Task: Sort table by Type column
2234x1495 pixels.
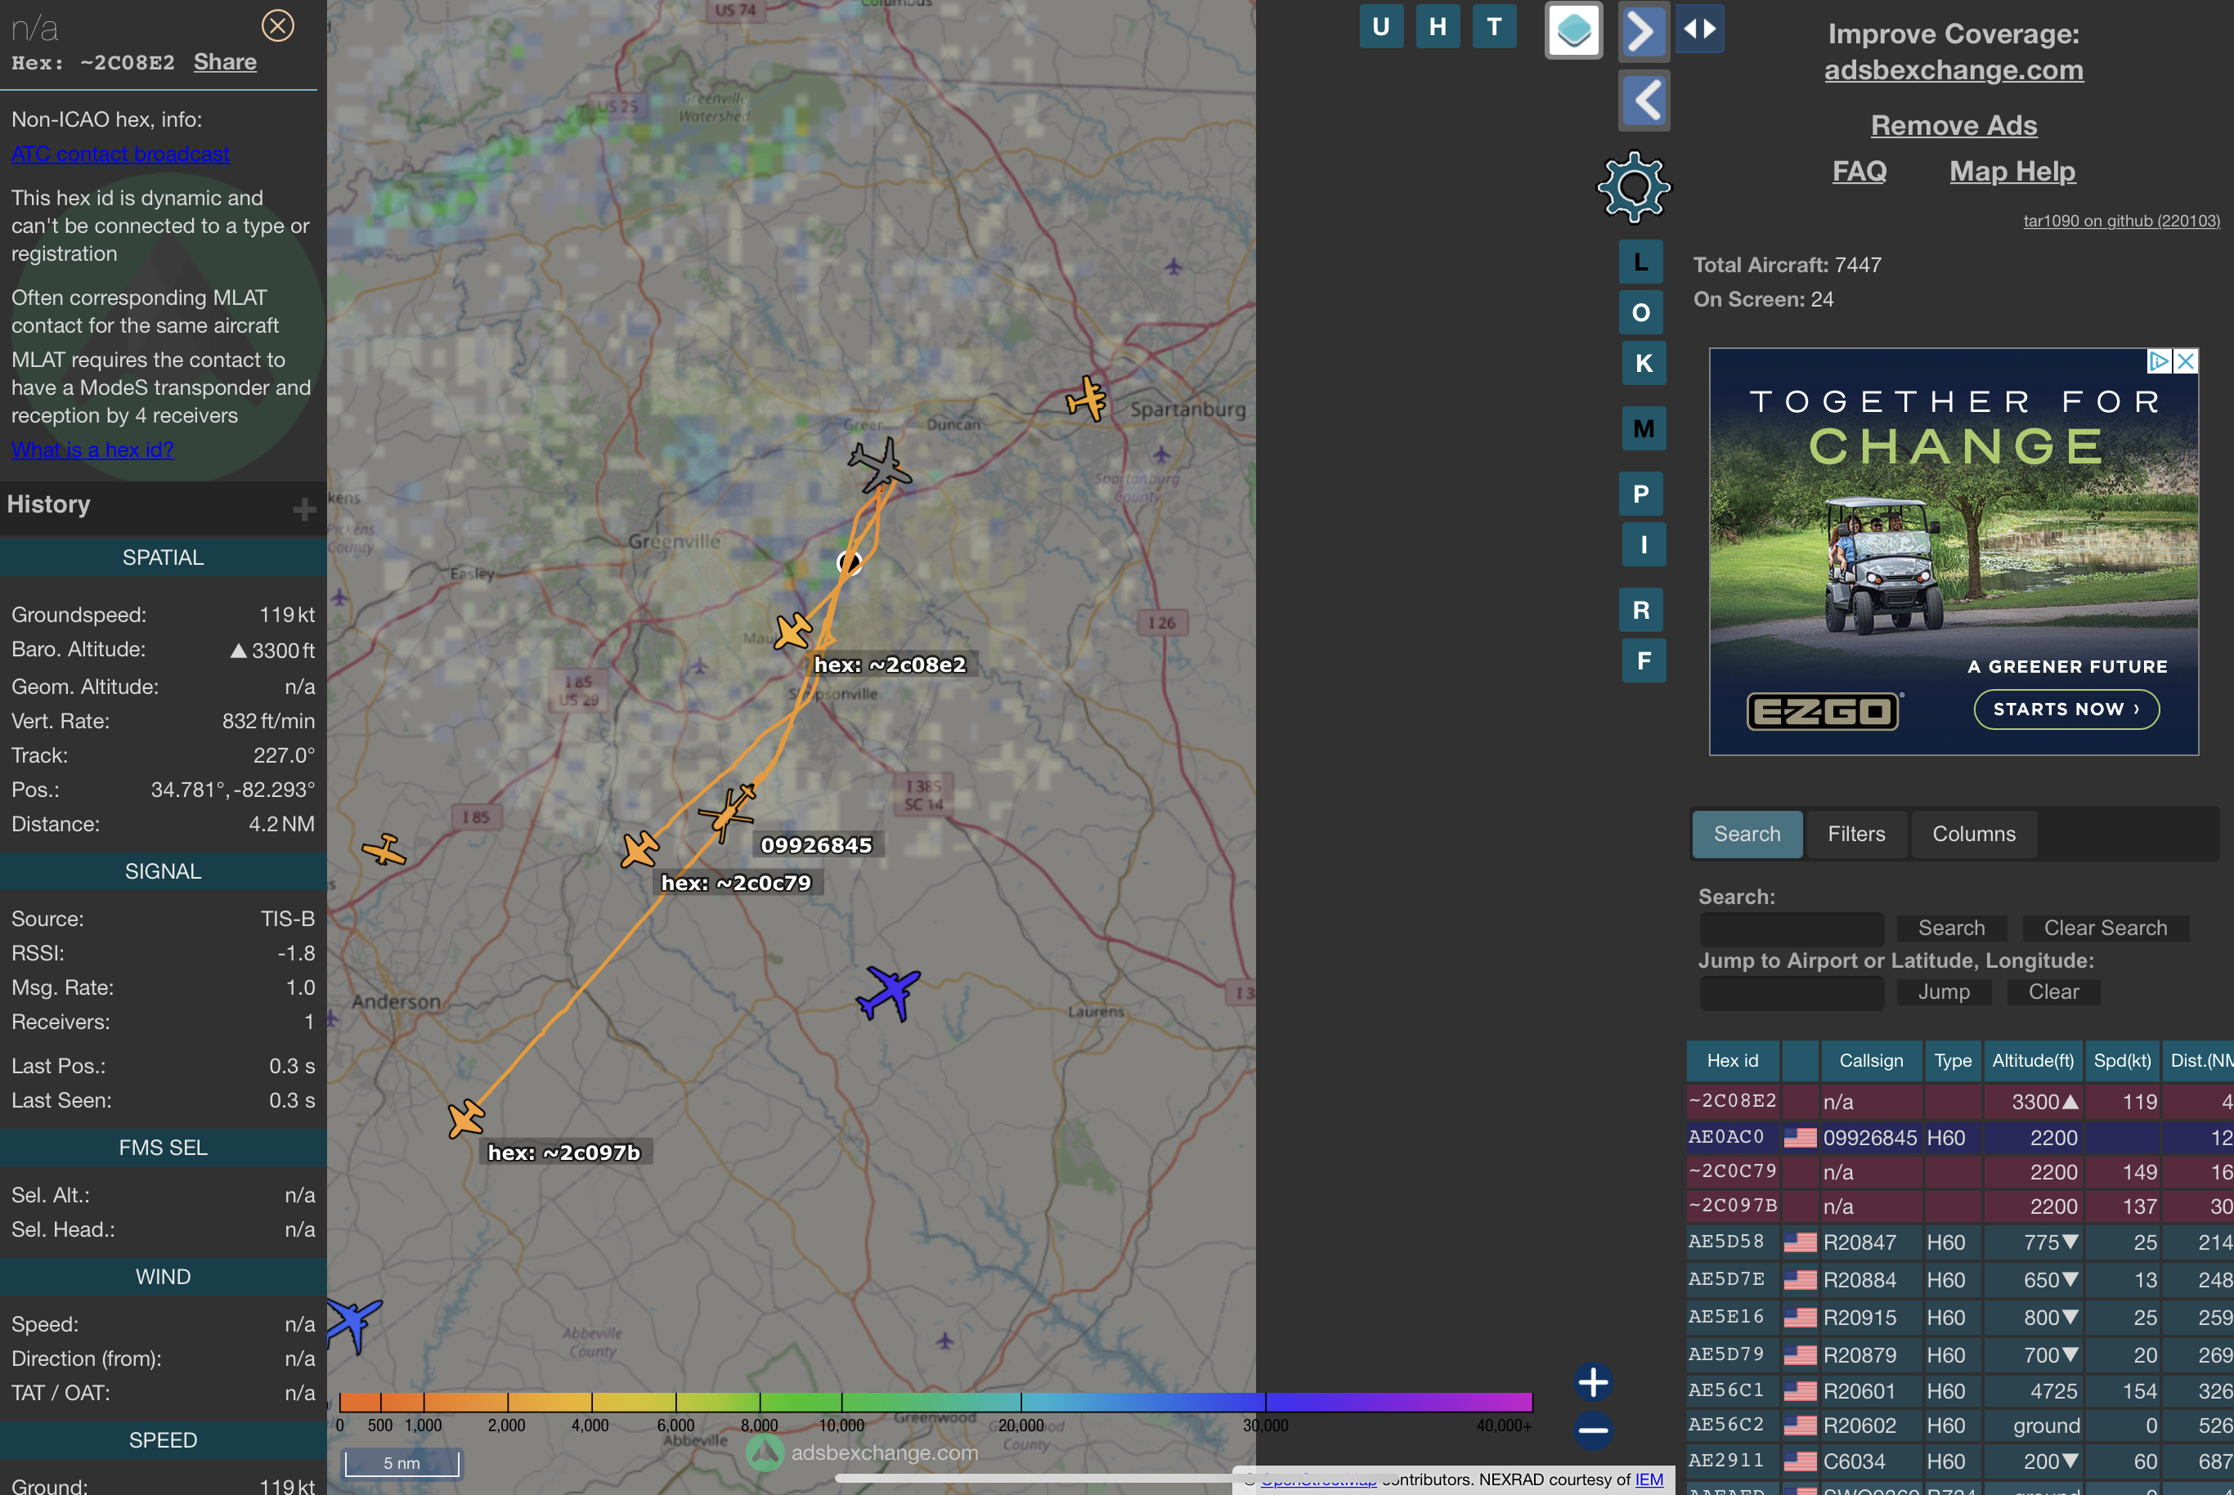Action: pos(1953,1060)
